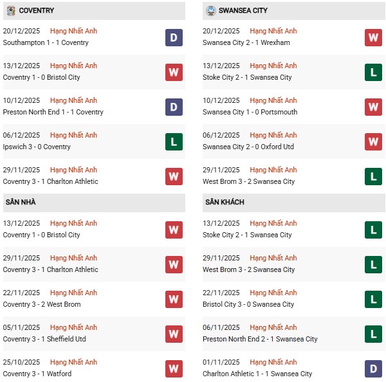Click D badge for Preston North End 1 - 1 Coventry
Screen dimensions: 386x382
point(174,107)
